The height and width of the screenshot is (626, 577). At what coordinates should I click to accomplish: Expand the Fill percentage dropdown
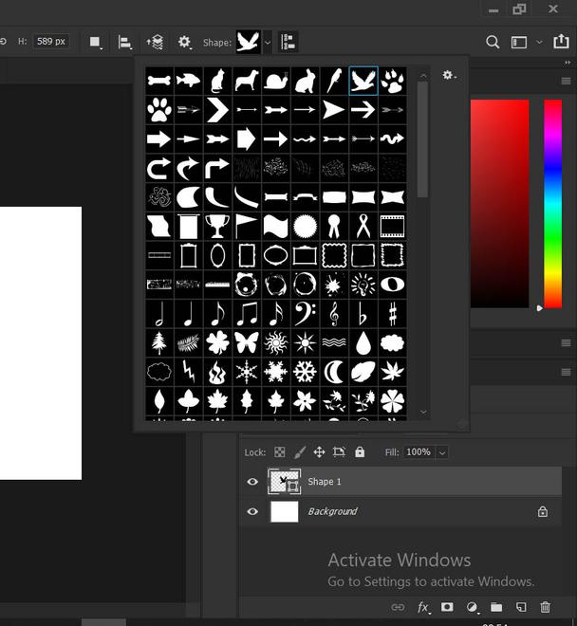442,452
